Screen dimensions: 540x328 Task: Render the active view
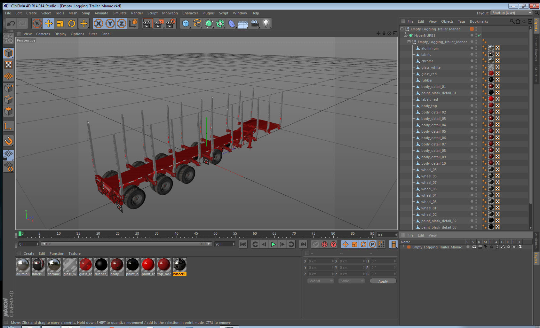[x=147, y=23]
